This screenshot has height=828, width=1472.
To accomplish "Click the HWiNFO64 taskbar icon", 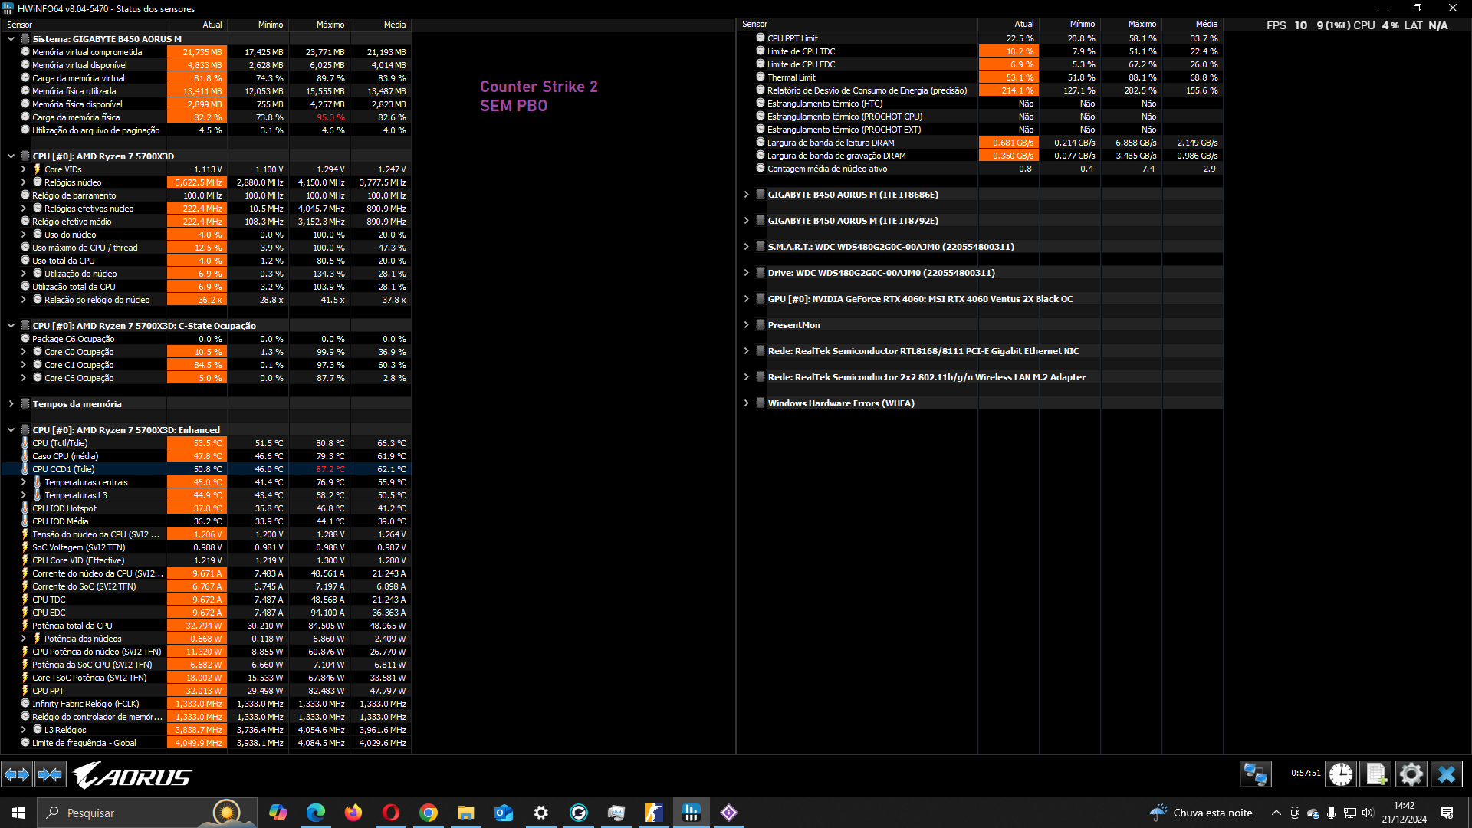I will click(691, 813).
